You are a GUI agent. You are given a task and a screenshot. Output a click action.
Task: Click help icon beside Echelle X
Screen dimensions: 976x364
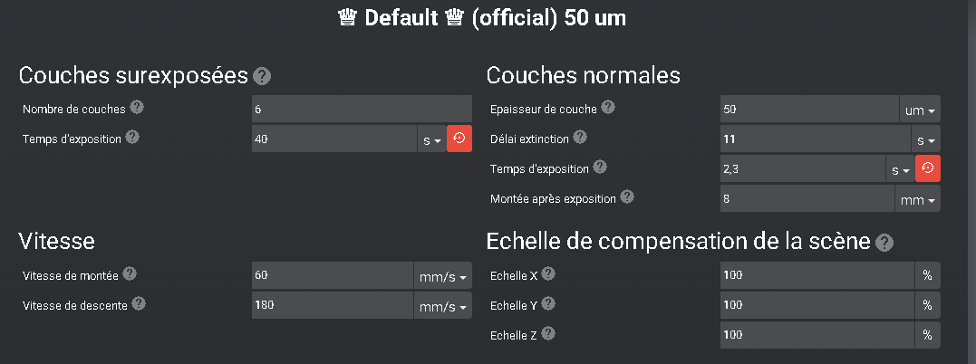pos(548,273)
